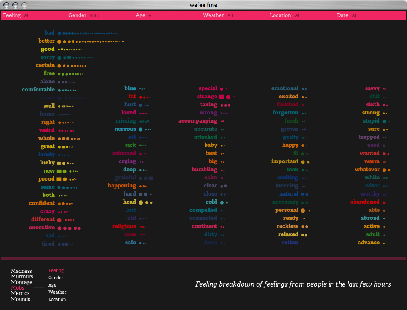Click the green square beside 'new'
The width and height of the screenshot is (407, 310).
[59, 171]
